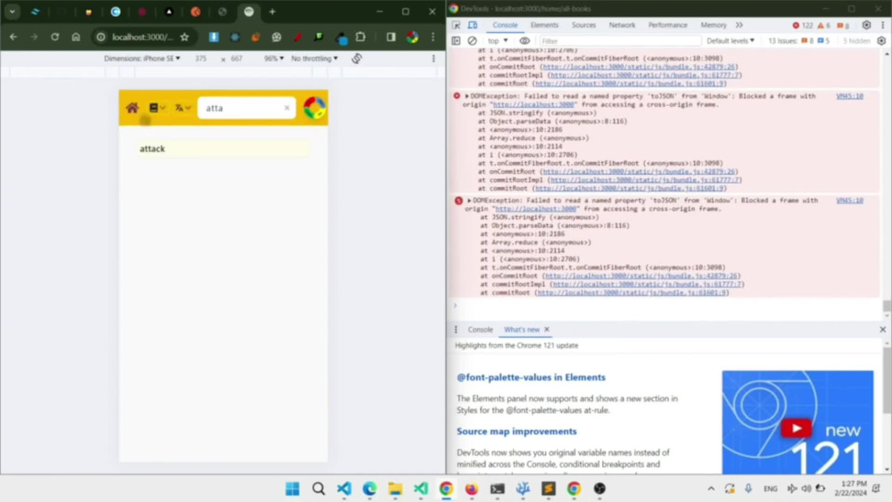Click the browser home button

(76, 37)
